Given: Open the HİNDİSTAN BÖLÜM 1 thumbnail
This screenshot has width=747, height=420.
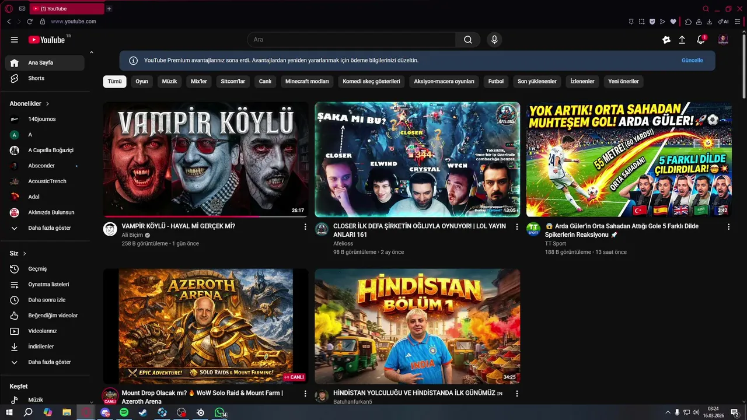Looking at the screenshot, I should tap(417, 326).
